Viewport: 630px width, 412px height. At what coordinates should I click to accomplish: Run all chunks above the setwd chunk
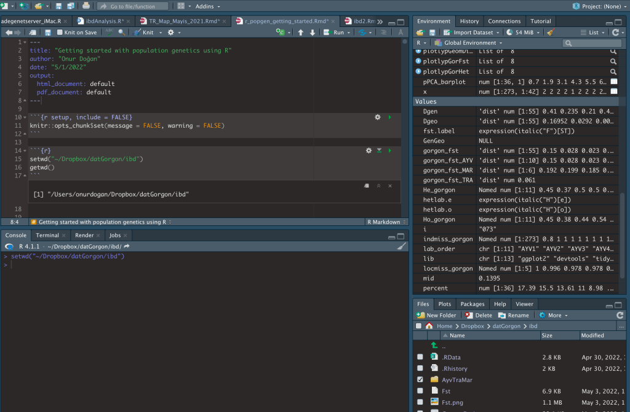pyautogui.click(x=379, y=150)
